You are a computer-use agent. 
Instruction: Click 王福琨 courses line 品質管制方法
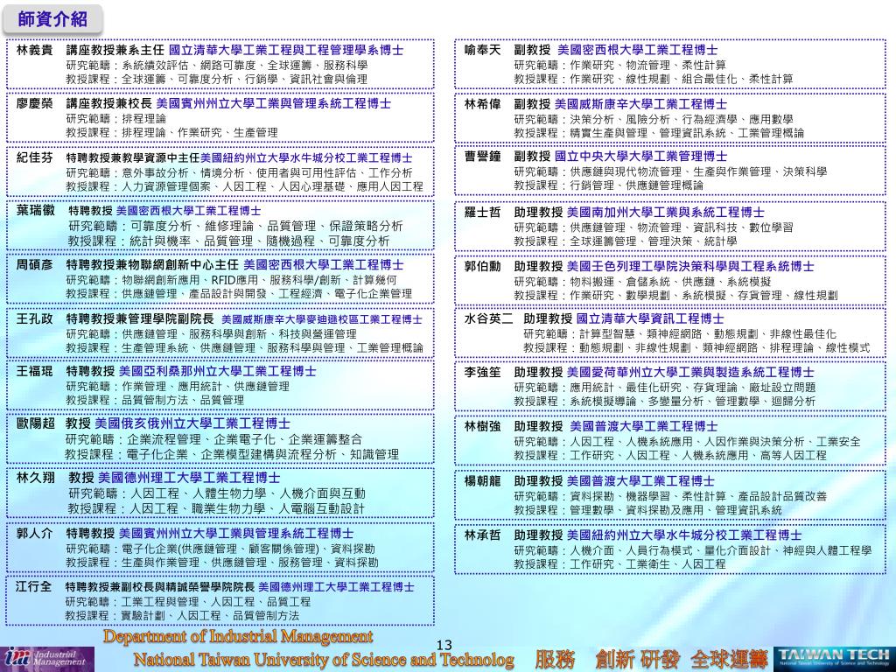[155, 400]
